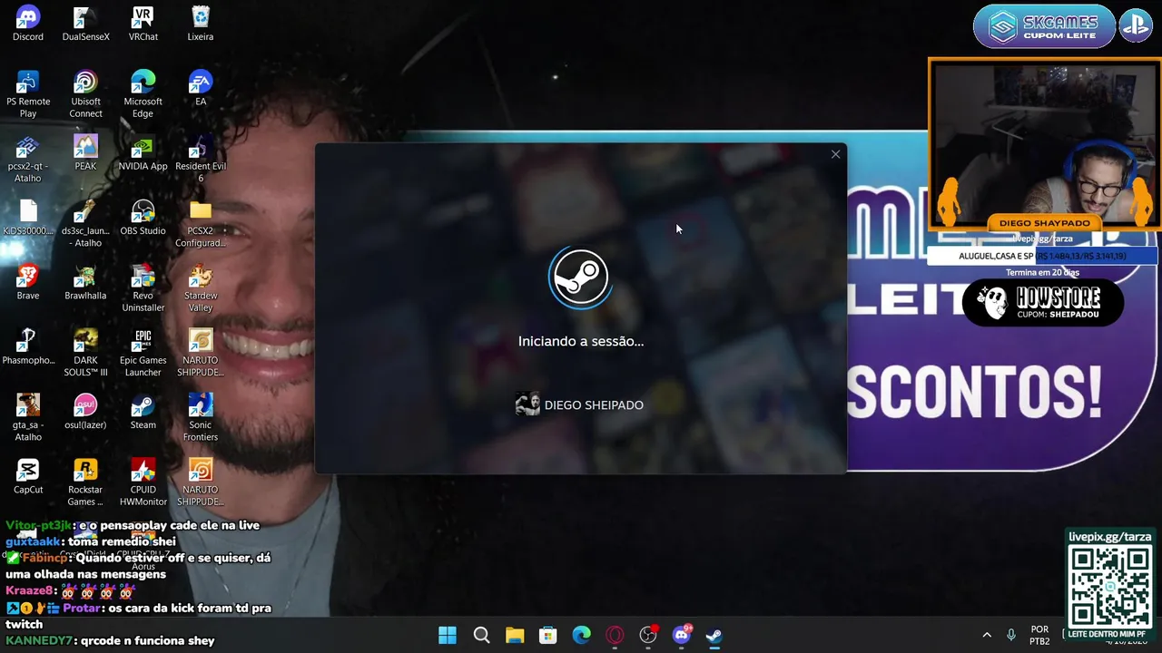Image resolution: width=1162 pixels, height=653 pixels.
Task: Click the SKGAMES CUPOM LEITE banner
Action: point(1044,26)
